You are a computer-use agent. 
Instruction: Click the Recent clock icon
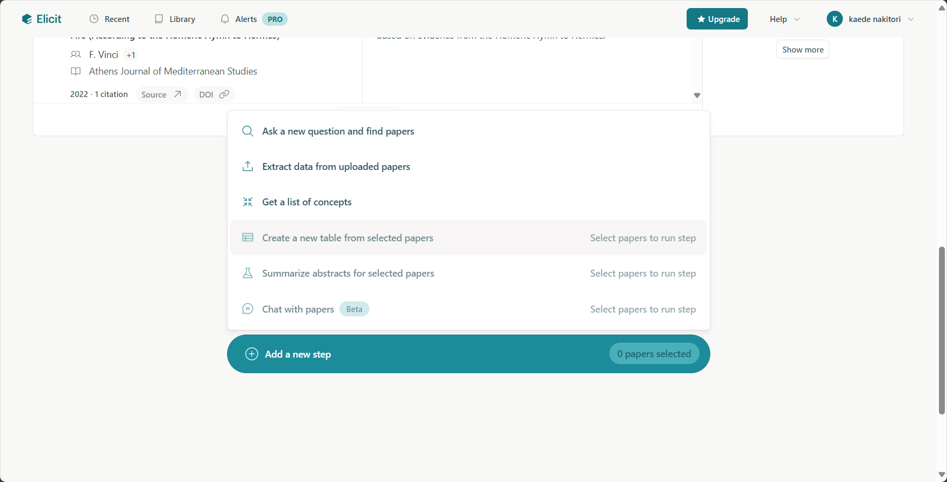94,19
